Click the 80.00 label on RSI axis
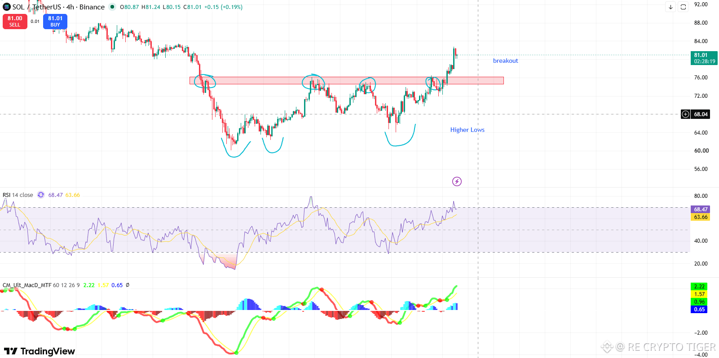The width and height of the screenshot is (719, 358). [701, 196]
